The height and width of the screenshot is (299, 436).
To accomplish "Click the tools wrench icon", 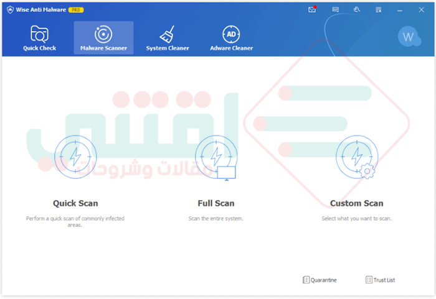I will click(357, 10).
